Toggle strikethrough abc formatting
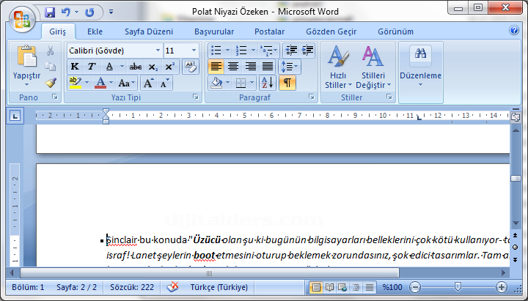 coord(136,67)
